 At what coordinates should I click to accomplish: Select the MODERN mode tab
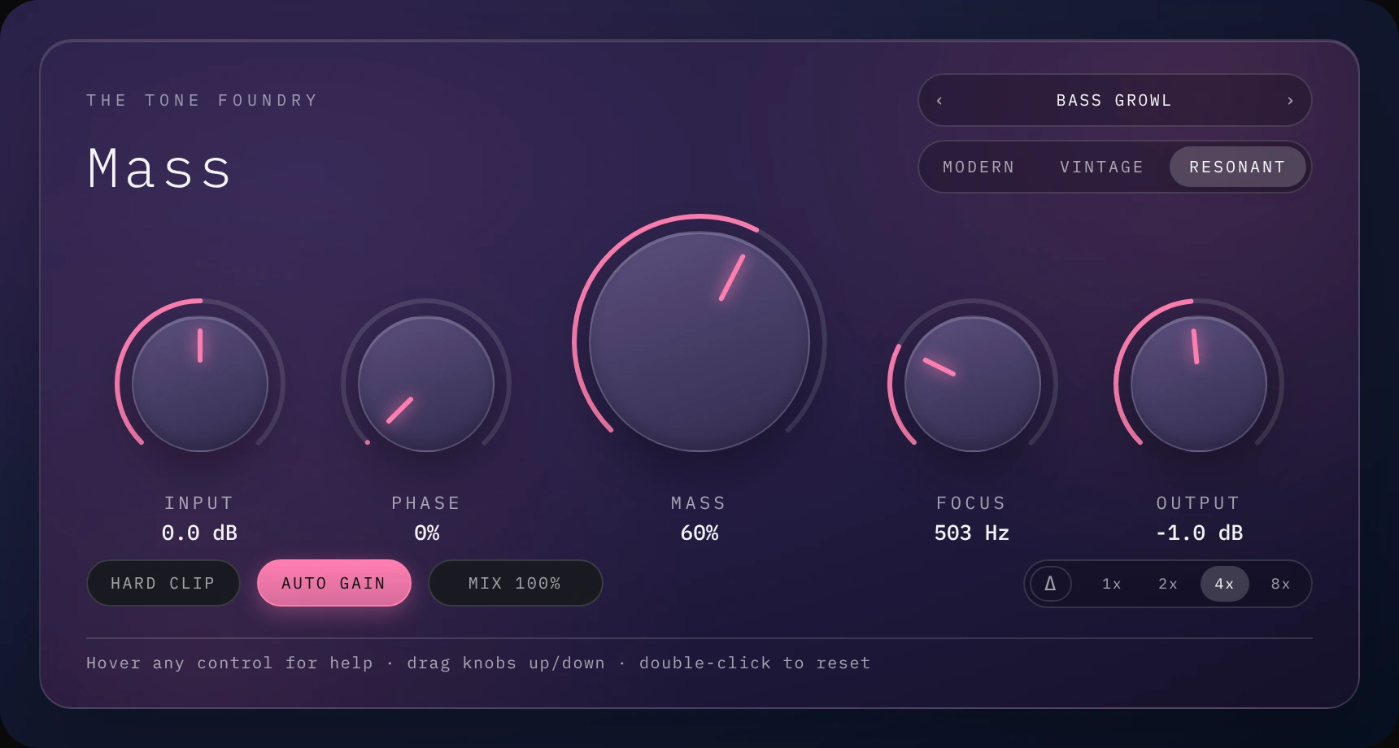click(x=978, y=167)
